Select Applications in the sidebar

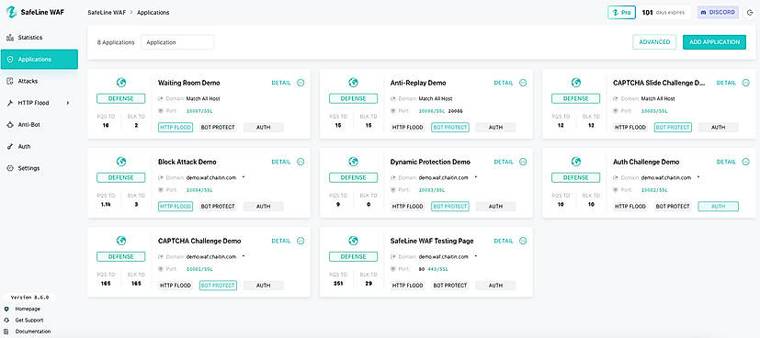tap(39, 59)
